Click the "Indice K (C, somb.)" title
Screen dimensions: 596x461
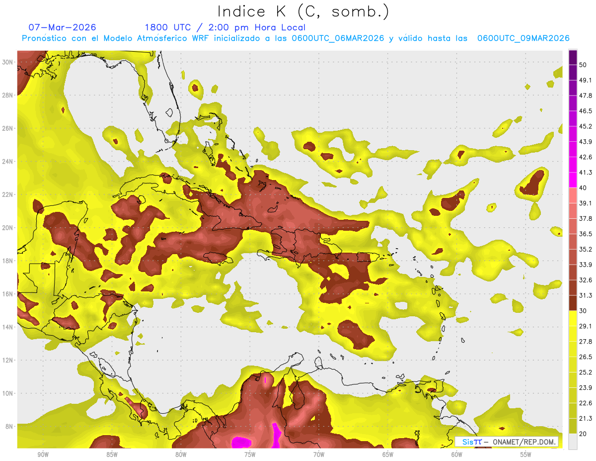(303, 11)
